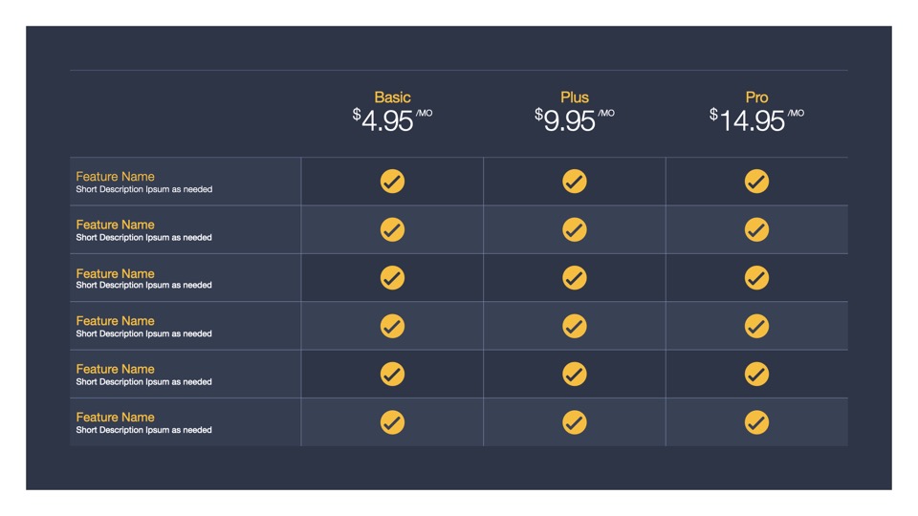
Task: Toggle the Basic checkmark in the last row
Action: point(392,422)
